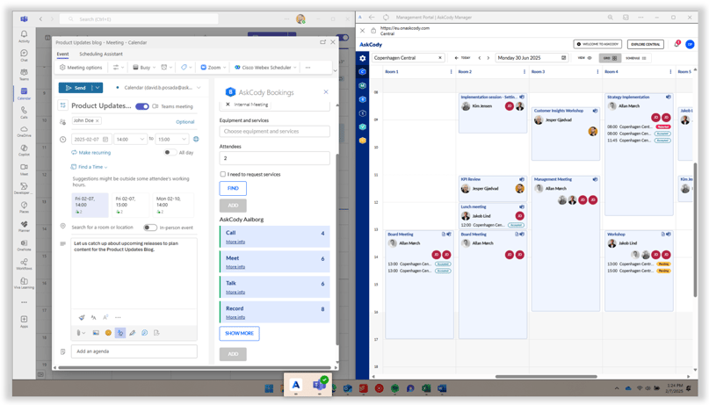
Task: Open Apps in the Teams sidebar
Action: coord(24,322)
